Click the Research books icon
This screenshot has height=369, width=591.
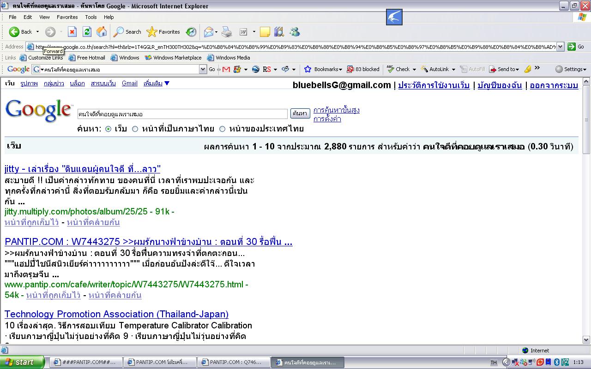279,32
